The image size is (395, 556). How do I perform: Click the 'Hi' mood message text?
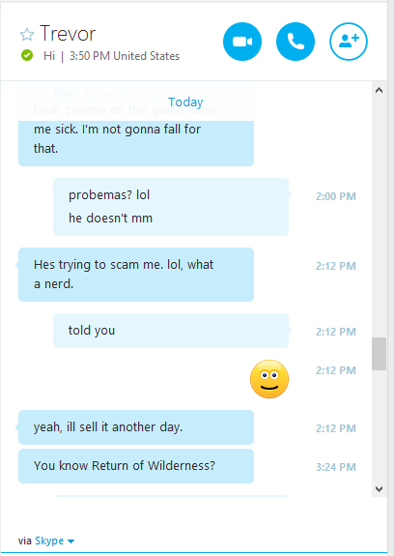tap(49, 56)
